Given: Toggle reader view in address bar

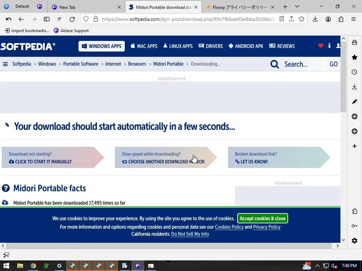Looking at the screenshot, I should (x=281, y=19).
